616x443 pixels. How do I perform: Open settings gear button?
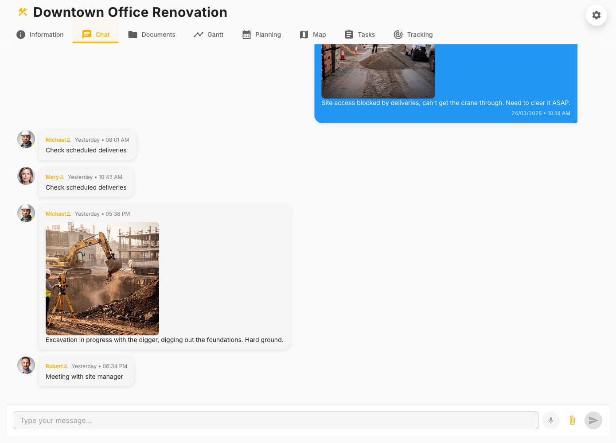[596, 15]
